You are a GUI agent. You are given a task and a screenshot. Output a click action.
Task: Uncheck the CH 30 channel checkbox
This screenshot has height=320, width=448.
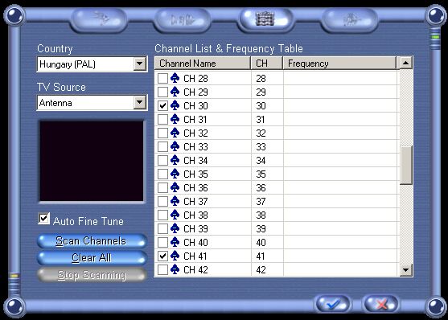coord(162,105)
